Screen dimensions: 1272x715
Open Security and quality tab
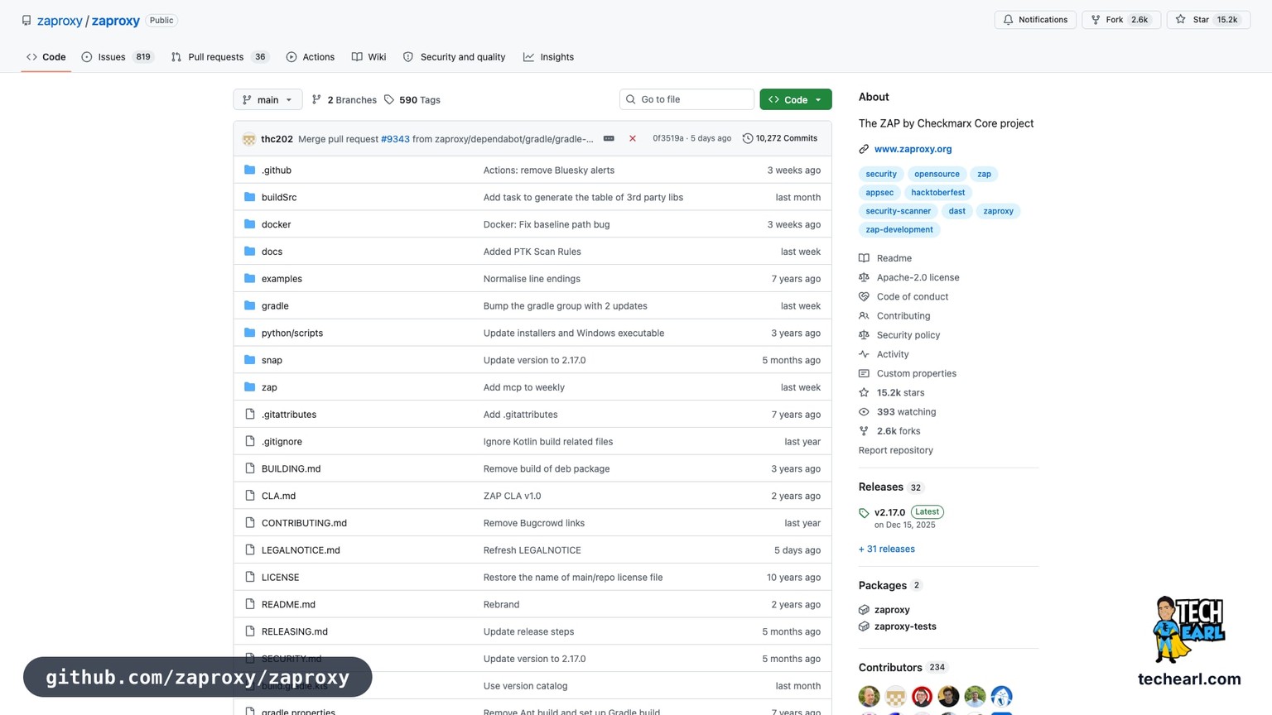pyautogui.click(x=454, y=57)
